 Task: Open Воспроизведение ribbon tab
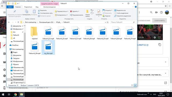coord(49,7)
